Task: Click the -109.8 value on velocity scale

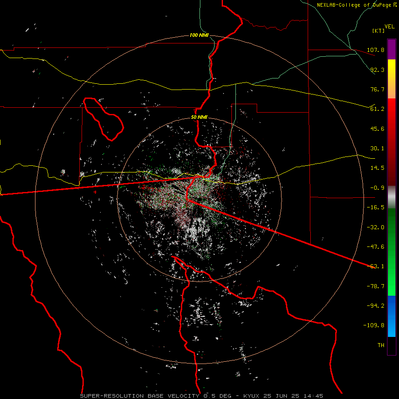Action: [x=374, y=325]
